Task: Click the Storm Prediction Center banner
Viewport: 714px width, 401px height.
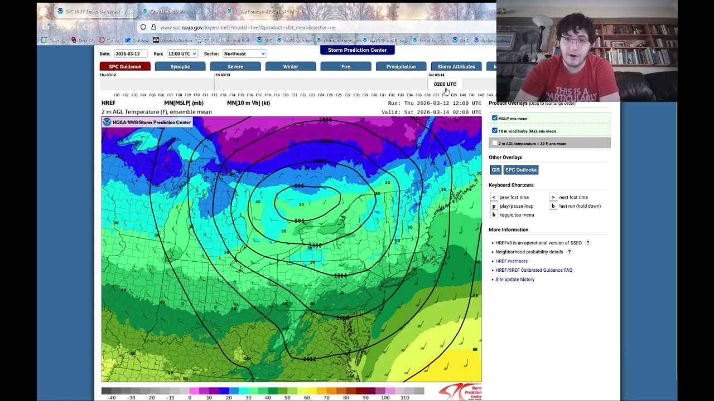Action: pyautogui.click(x=357, y=50)
